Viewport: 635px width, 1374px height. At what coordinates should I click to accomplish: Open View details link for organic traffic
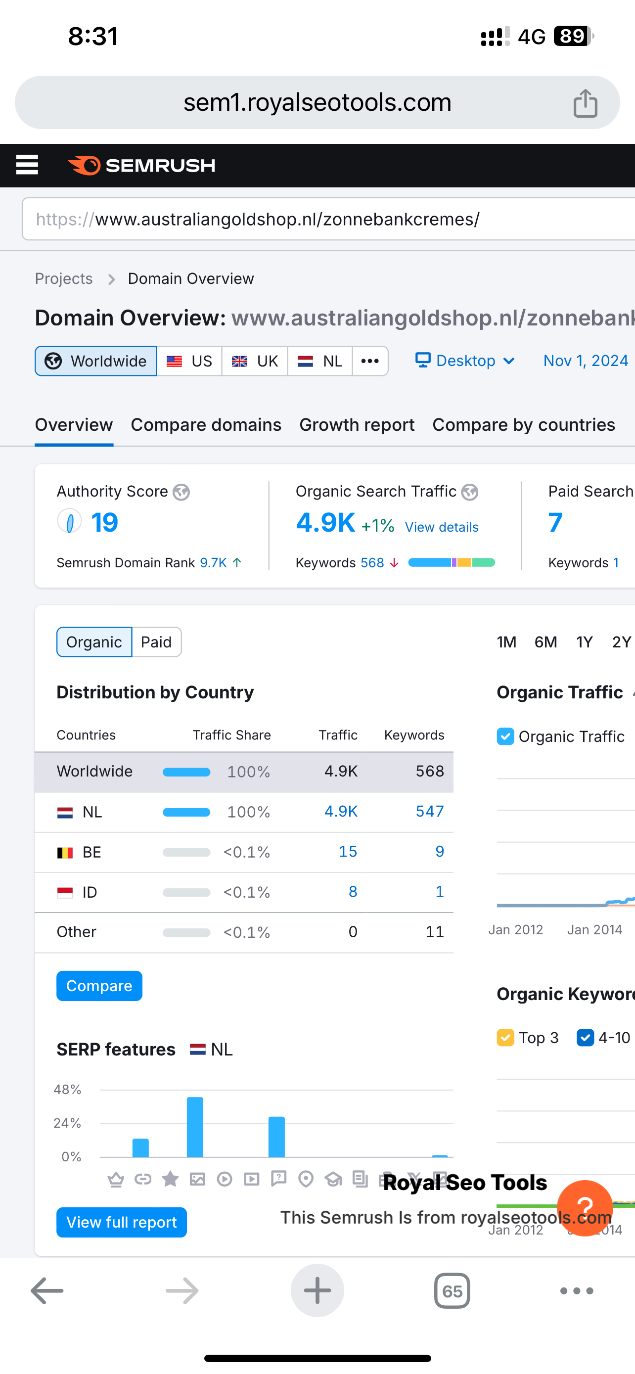pyautogui.click(x=442, y=528)
